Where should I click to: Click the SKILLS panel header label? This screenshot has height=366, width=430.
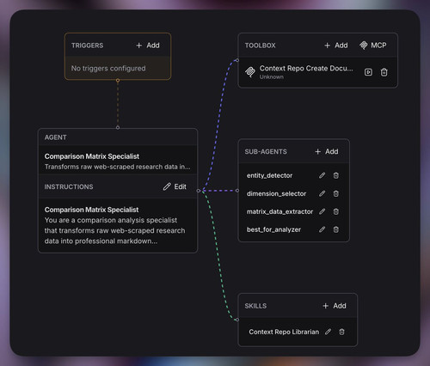(x=255, y=306)
